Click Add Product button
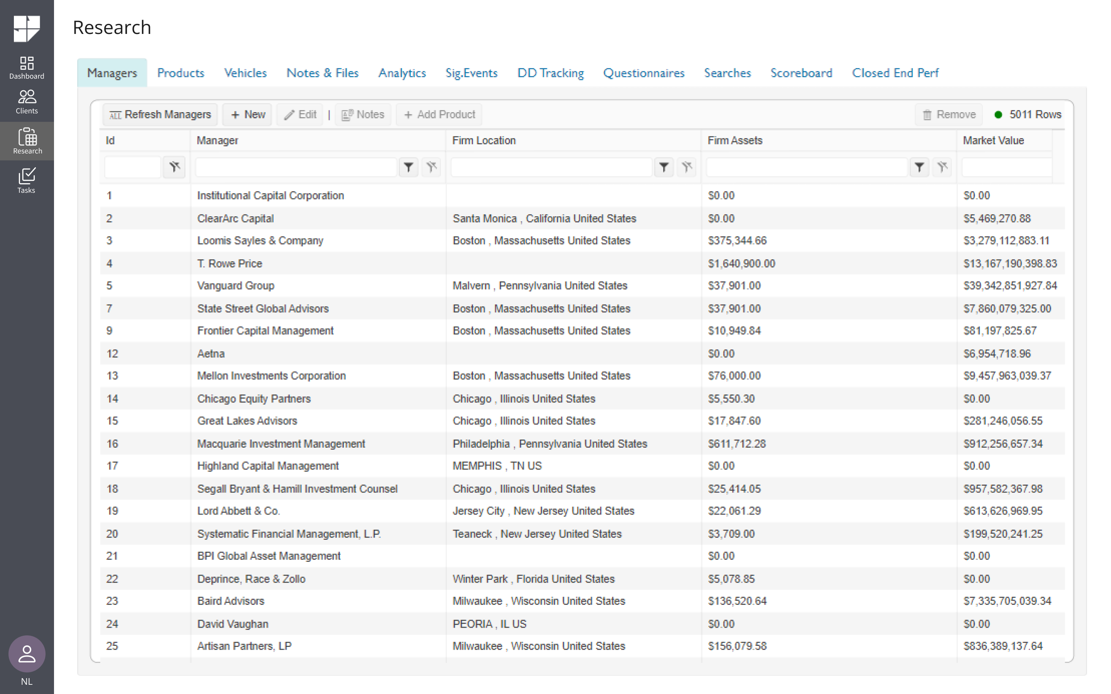The width and height of the screenshot is (1111, 694). (439, 115)
